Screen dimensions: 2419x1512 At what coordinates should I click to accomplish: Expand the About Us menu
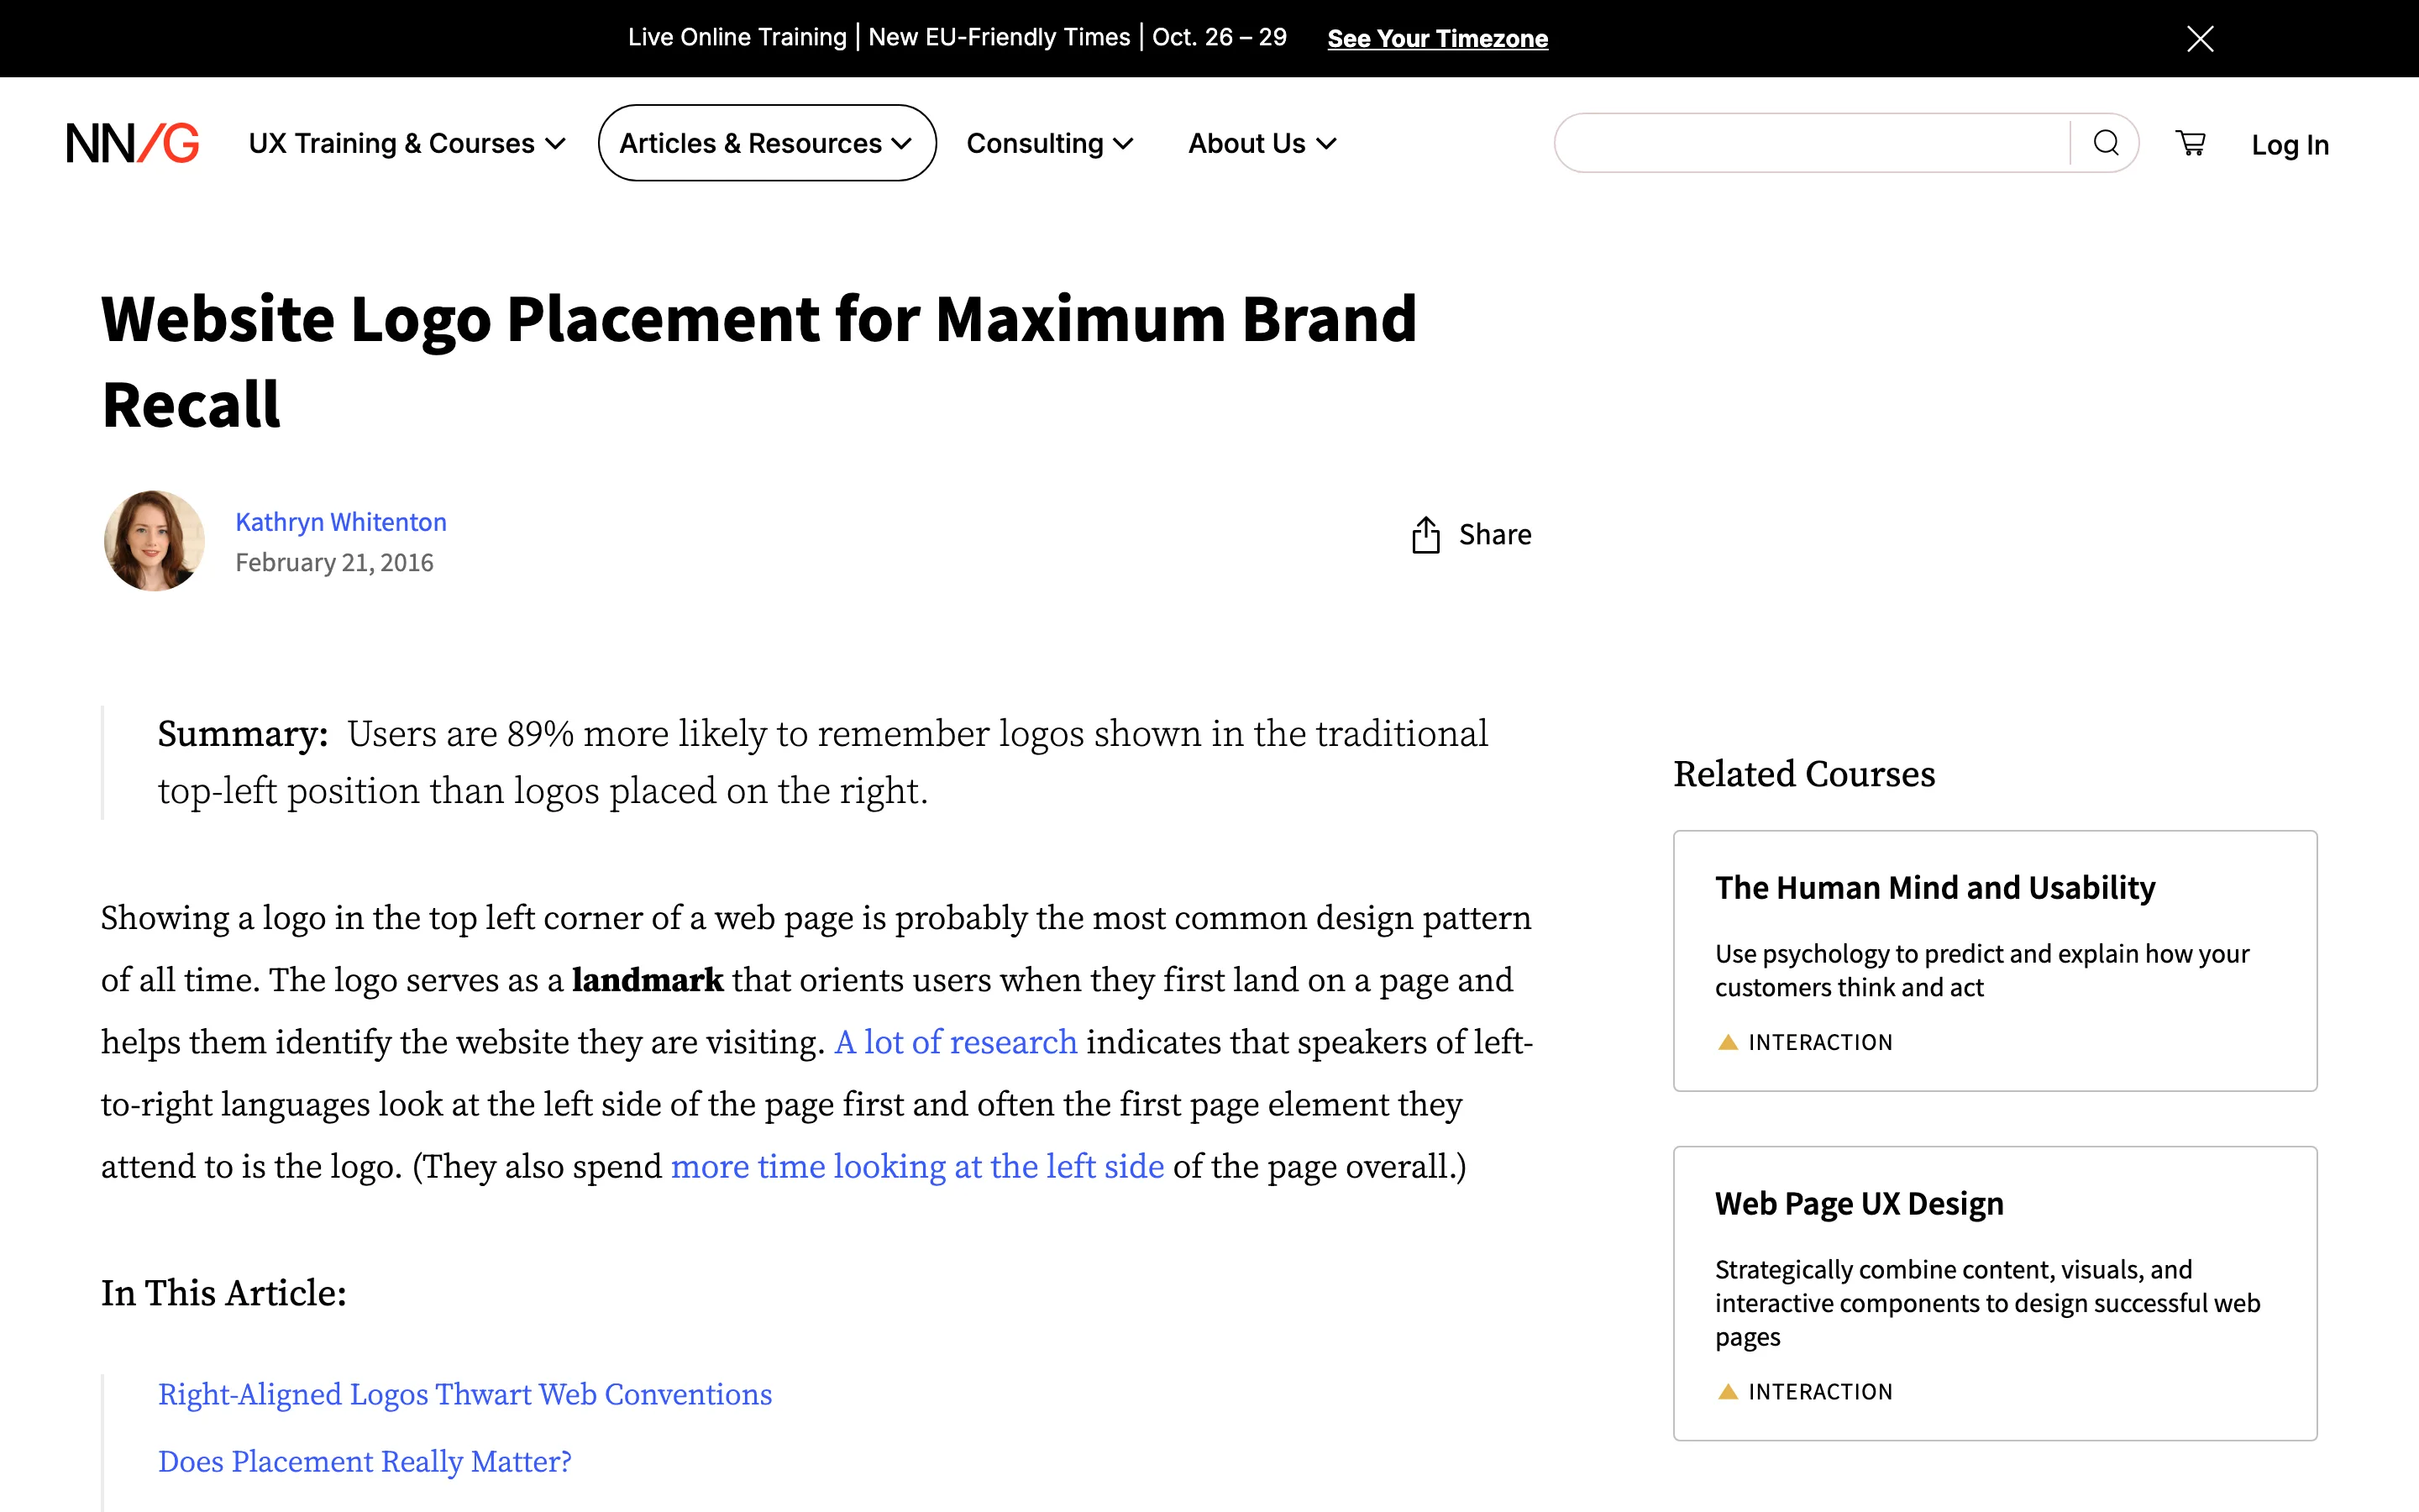click(x=1262, y=143)
